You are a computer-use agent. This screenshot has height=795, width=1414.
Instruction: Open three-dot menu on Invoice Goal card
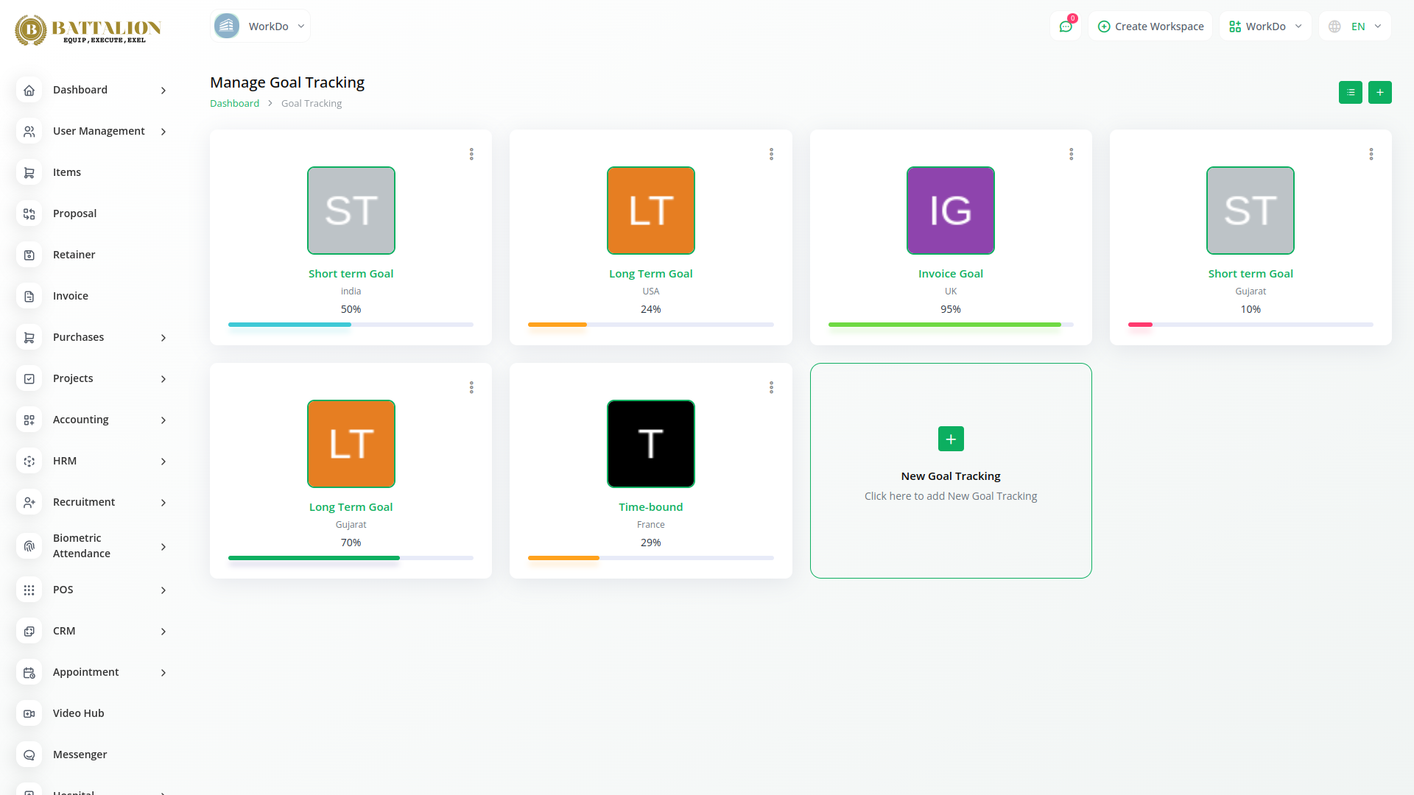coord(1071,154)
